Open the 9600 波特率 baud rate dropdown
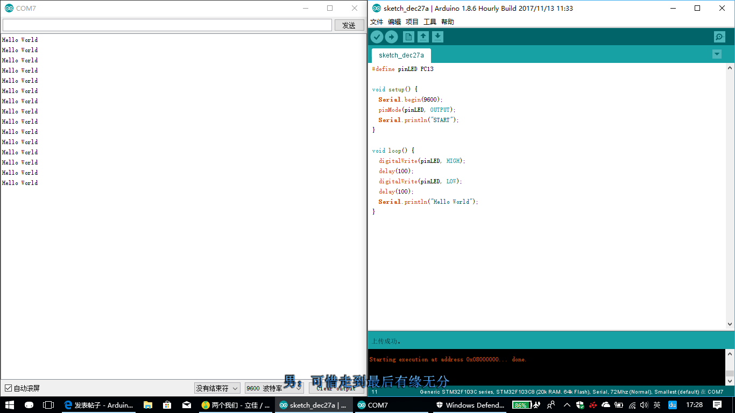This screenshot has height=413, width=735. [x=274, y=388]
